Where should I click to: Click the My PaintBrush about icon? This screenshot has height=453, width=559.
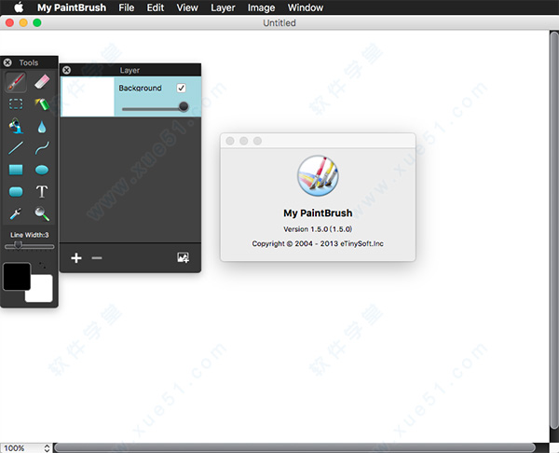(318, 176)
